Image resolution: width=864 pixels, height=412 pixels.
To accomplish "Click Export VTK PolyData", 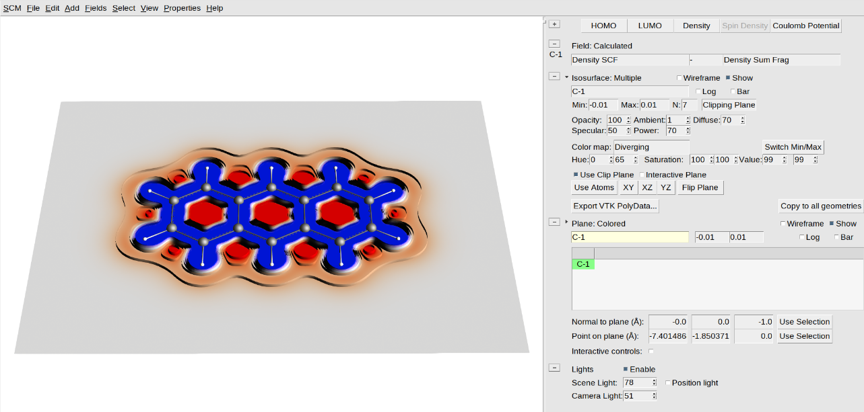I will click(x=614, y=206).
